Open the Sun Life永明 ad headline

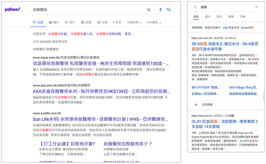tap(101, 119)
